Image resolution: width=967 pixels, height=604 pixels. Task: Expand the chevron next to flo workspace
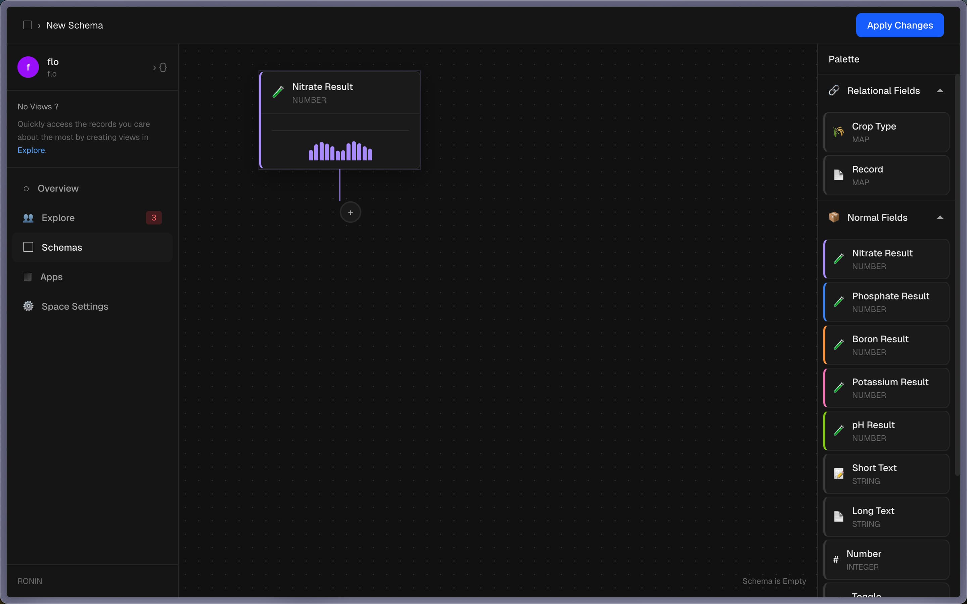pyautogui.click(x=154, y=67)
